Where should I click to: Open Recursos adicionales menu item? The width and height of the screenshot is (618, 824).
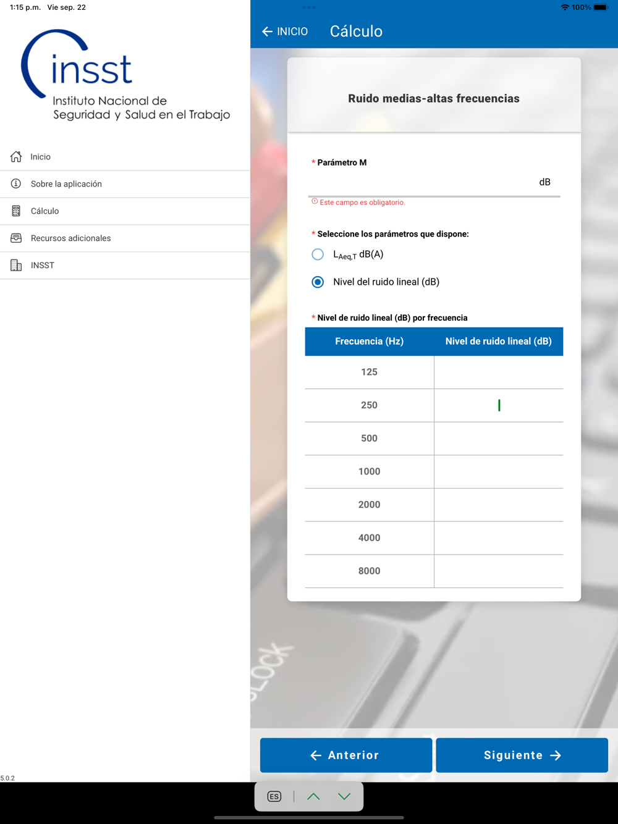tap(125, 238)
